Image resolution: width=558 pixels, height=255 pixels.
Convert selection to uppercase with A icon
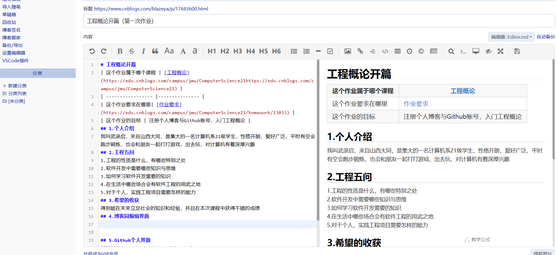coord(183,51)
